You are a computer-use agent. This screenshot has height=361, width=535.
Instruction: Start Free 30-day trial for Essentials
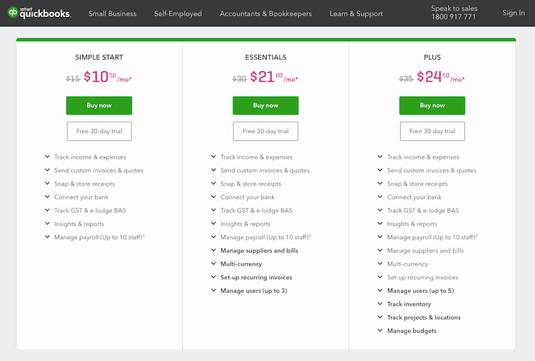pyautogui.click(x=265, y=131)
